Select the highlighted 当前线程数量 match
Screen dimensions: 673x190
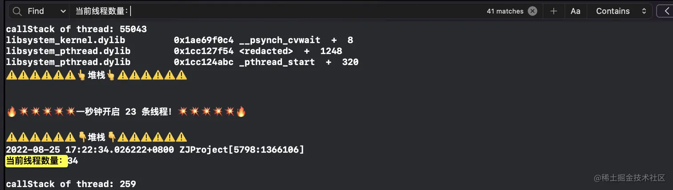[36, 161]
